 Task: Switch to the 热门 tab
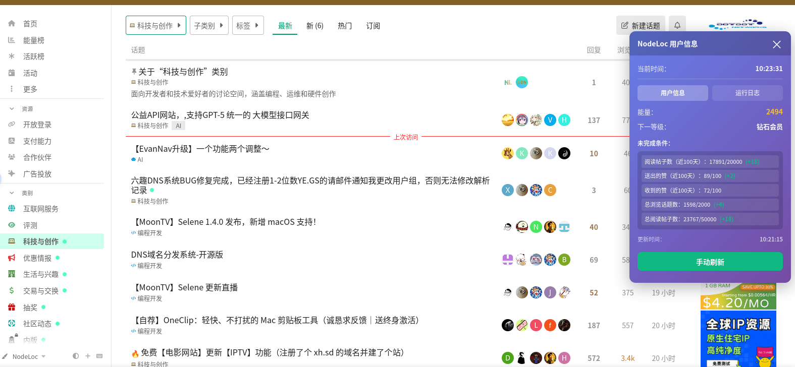click(x=345, y=26)
